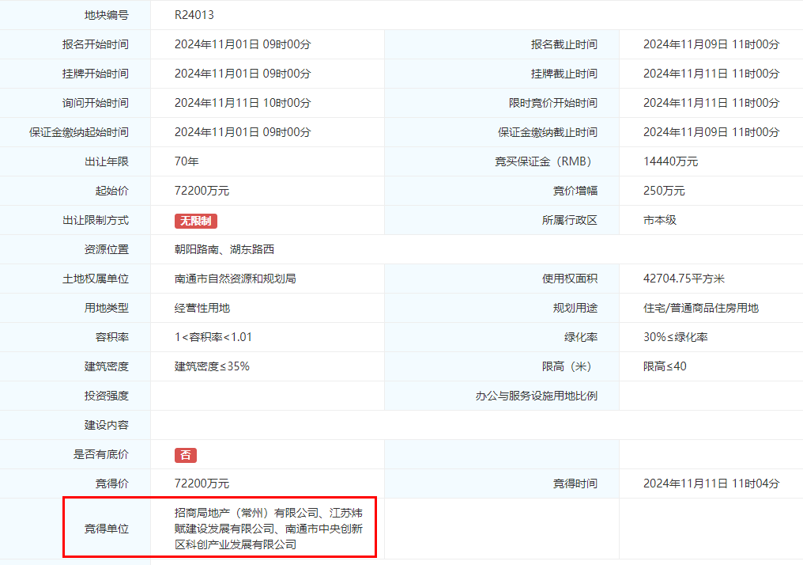
Task: Click the 报名截止时间 value 2024年11月09日 11时00分
Action: (x=711, y=44)
